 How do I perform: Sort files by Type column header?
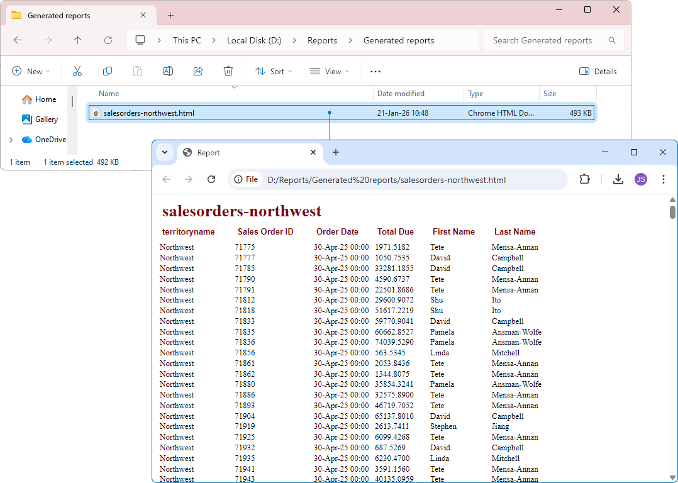point(475,94)
